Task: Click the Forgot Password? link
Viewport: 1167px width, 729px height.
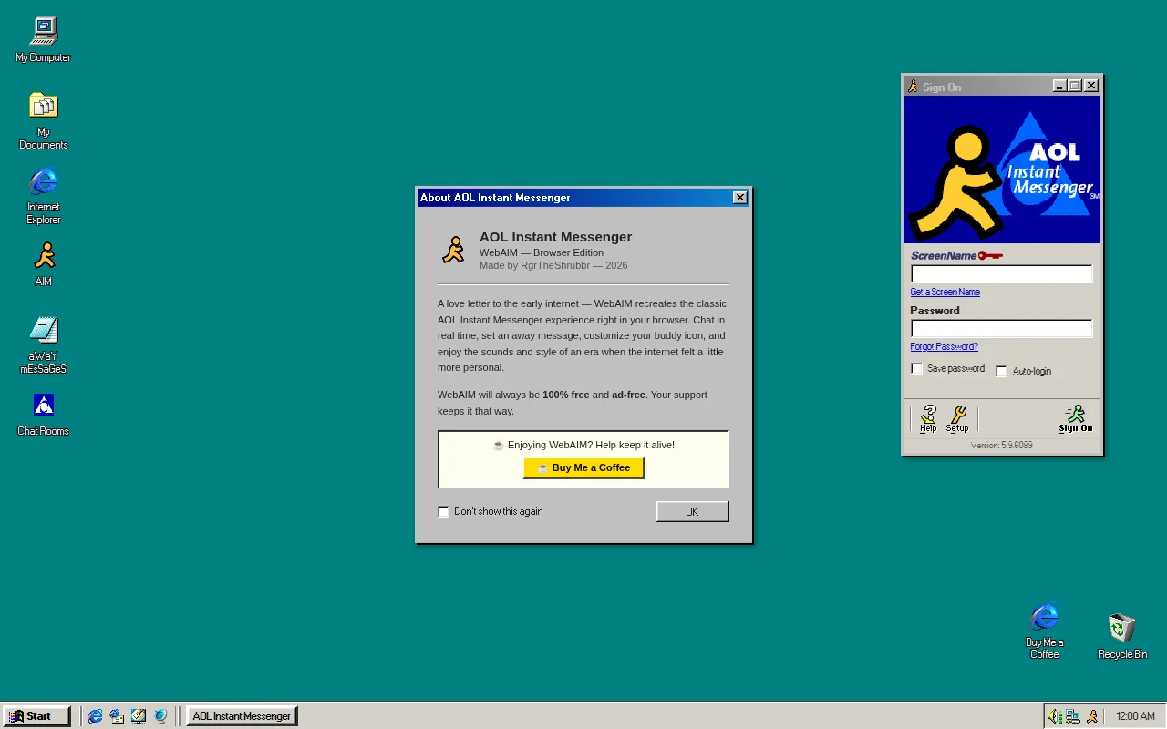Action: (x=944, y=346)
